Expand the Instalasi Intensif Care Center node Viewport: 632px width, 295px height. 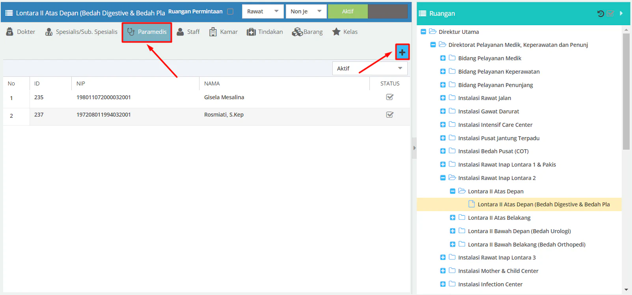[443, 125]
